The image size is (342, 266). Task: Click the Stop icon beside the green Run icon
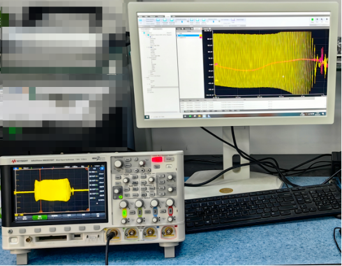pyautogui.click(x=317, y=19)
